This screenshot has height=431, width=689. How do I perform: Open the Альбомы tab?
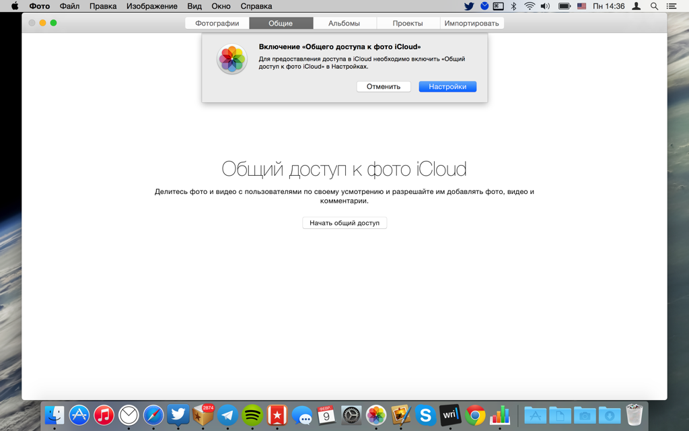click(344, 24)
